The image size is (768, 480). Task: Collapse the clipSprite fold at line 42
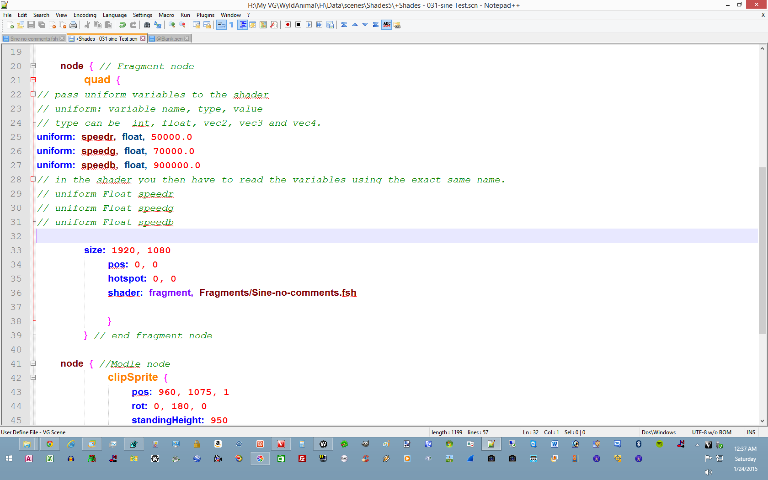tap(33, 378)
